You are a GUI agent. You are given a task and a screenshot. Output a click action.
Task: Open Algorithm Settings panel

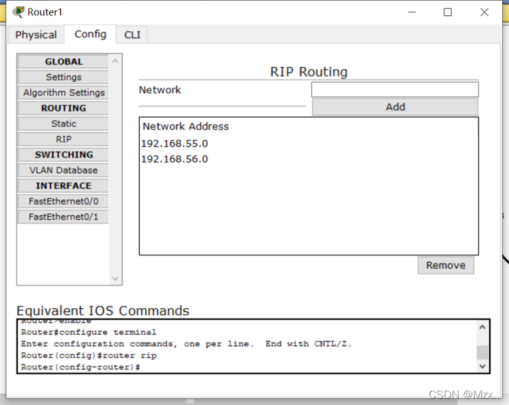point(63,93)
